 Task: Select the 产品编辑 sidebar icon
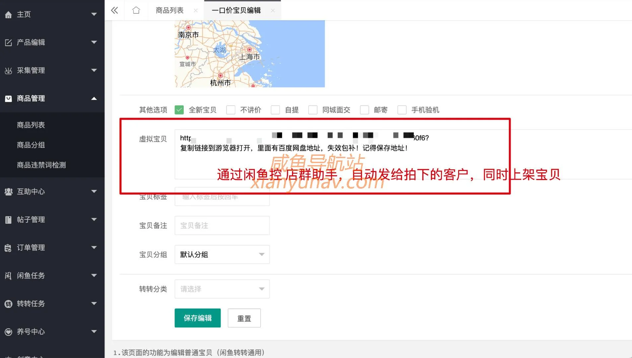[x=9, y=42]
